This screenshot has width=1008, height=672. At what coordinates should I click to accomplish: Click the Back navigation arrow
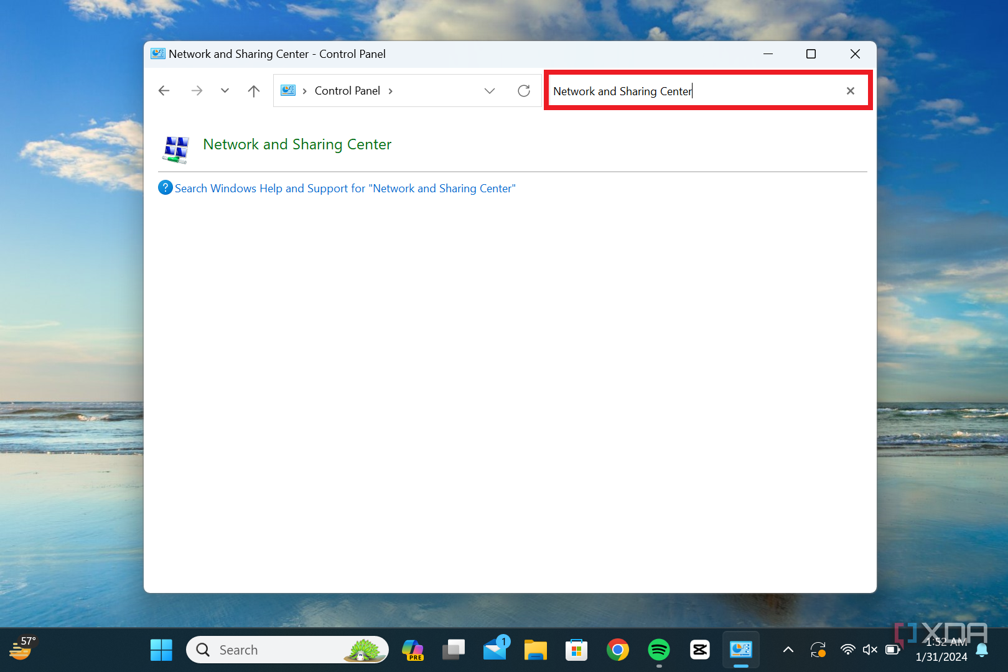pyautogui.click(x=164, y=91)
